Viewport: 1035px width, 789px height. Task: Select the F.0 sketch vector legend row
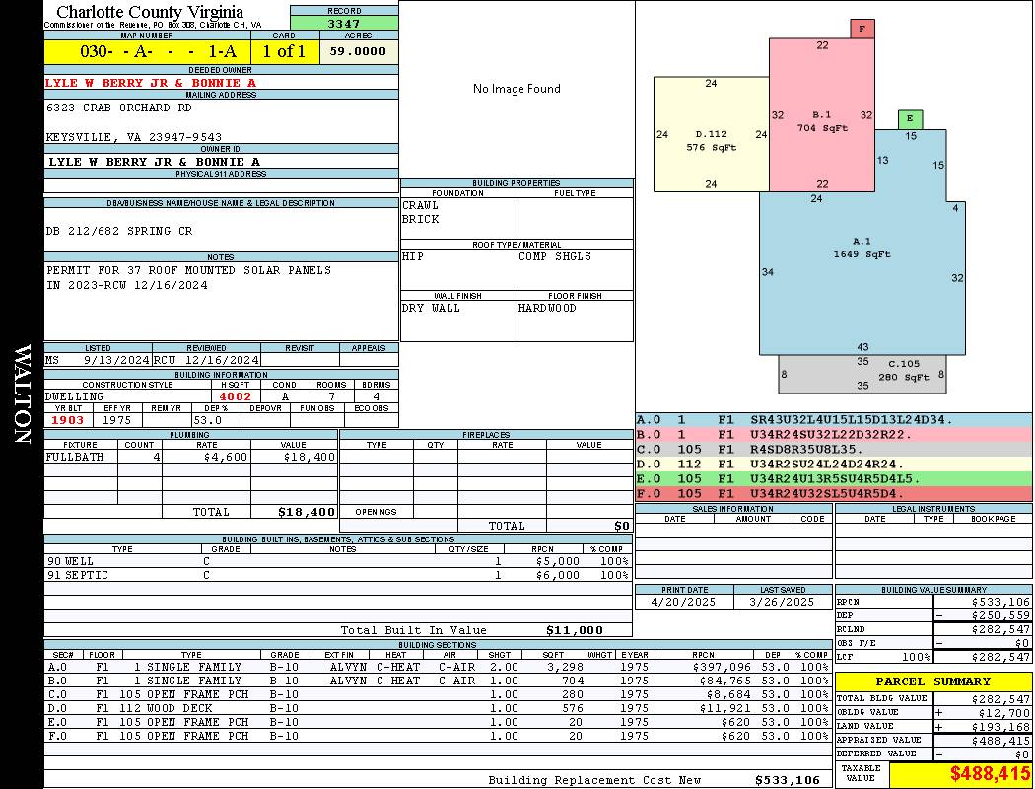point(834,494)
